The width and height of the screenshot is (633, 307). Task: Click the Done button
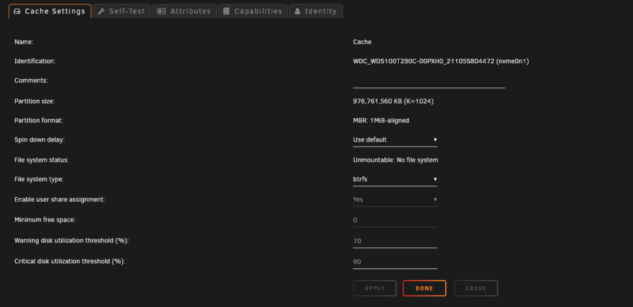pos(424,289)
